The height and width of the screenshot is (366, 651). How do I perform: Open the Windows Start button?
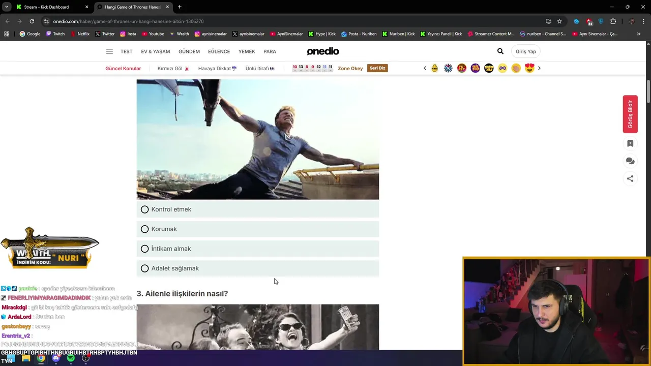[x=11, y=358]
